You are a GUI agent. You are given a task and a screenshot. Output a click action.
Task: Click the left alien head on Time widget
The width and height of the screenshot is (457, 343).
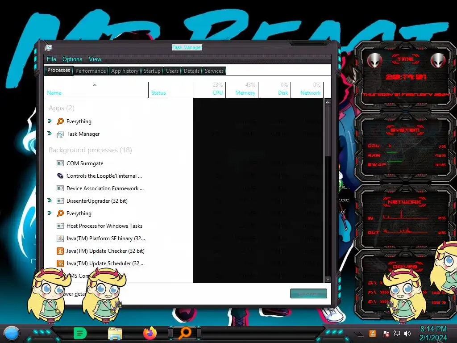(x=374, y=60)
